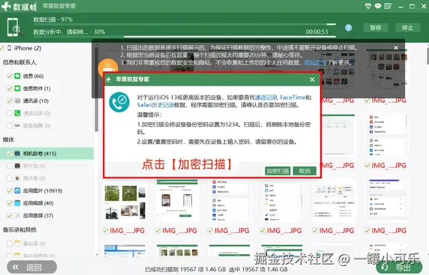Stop scanning with the 停止 button

[x=408, y=28]
